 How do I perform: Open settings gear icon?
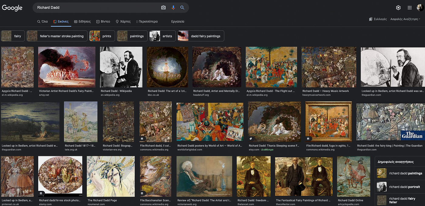[x=398, y=8]
